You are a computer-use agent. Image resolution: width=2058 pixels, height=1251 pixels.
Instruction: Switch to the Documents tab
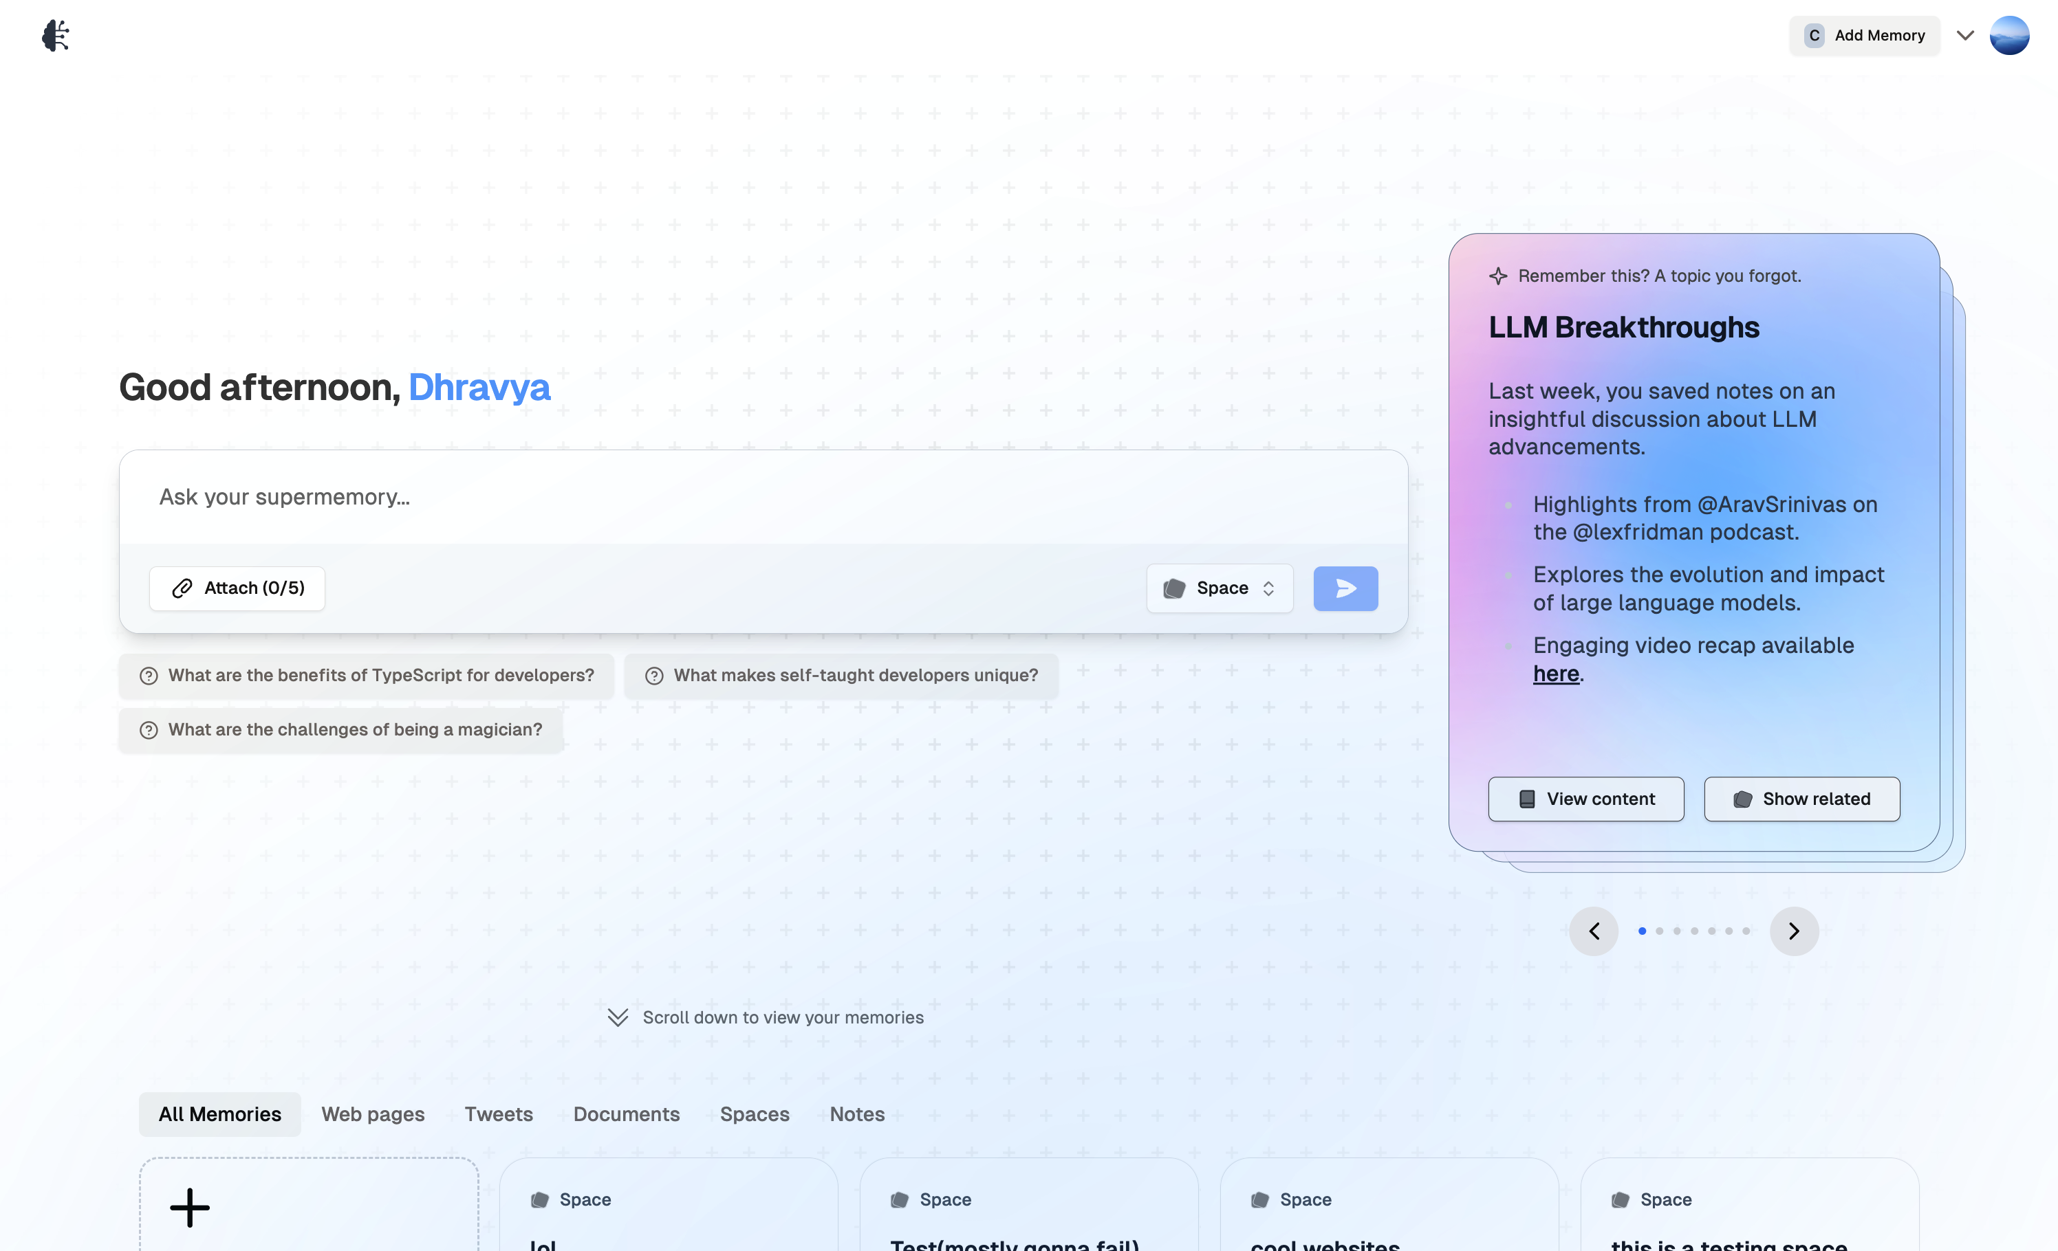[x=627, y=1115]
